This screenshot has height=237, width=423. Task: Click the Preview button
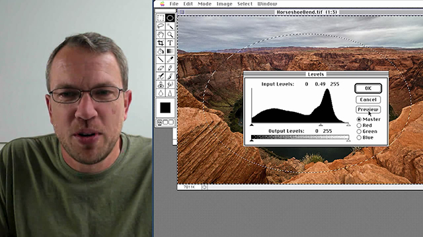368,109
